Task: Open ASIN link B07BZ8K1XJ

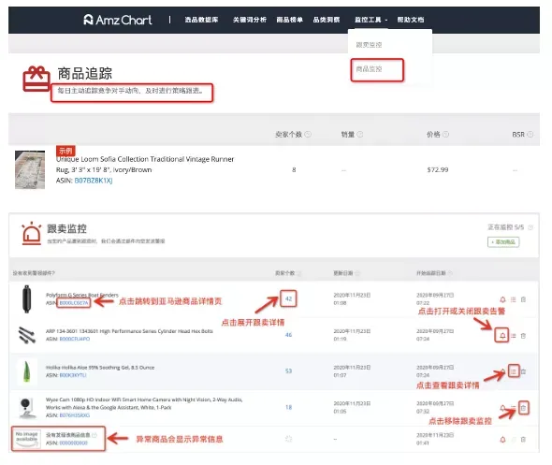Action: coord(94,181)
